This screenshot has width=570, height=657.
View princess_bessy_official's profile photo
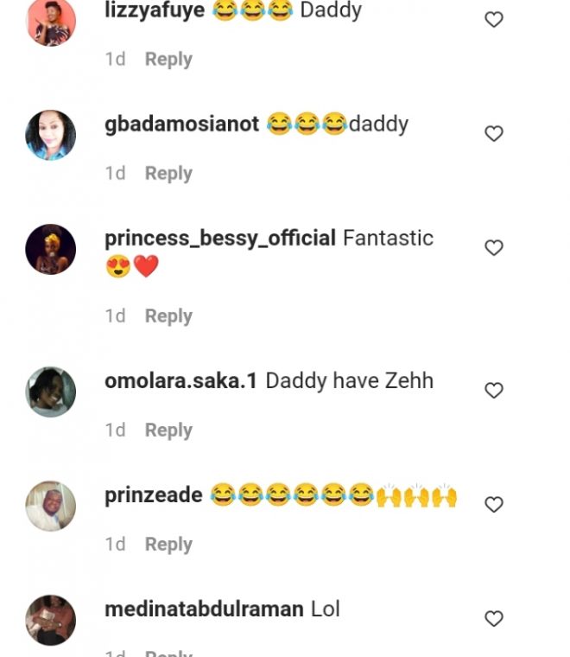tap(51, 249)
